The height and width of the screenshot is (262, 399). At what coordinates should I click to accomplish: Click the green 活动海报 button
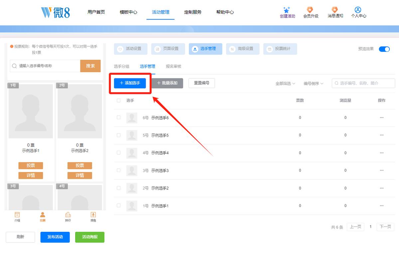90,237
